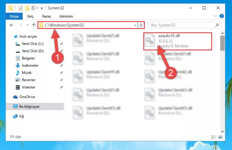Screen dimensions: 232x150
Task: Click the 135 öğe status text
Action: 15,137
